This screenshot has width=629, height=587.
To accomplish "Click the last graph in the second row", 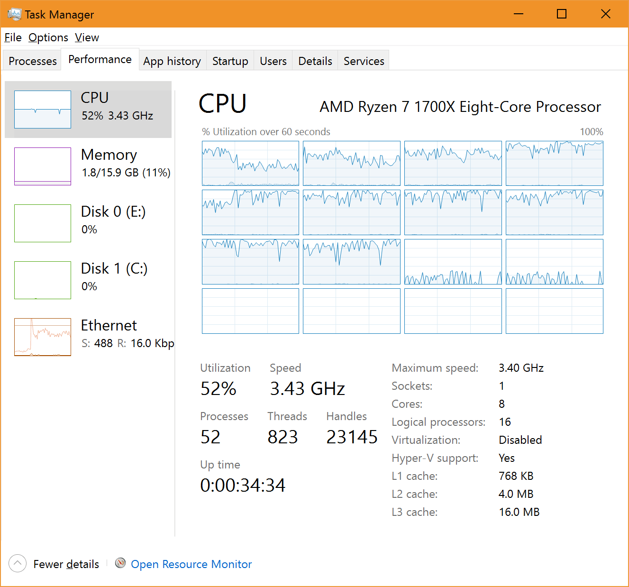I will point(555,212).
